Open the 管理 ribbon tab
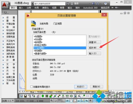This screenshot has height=104, width=133. point(62,8)
